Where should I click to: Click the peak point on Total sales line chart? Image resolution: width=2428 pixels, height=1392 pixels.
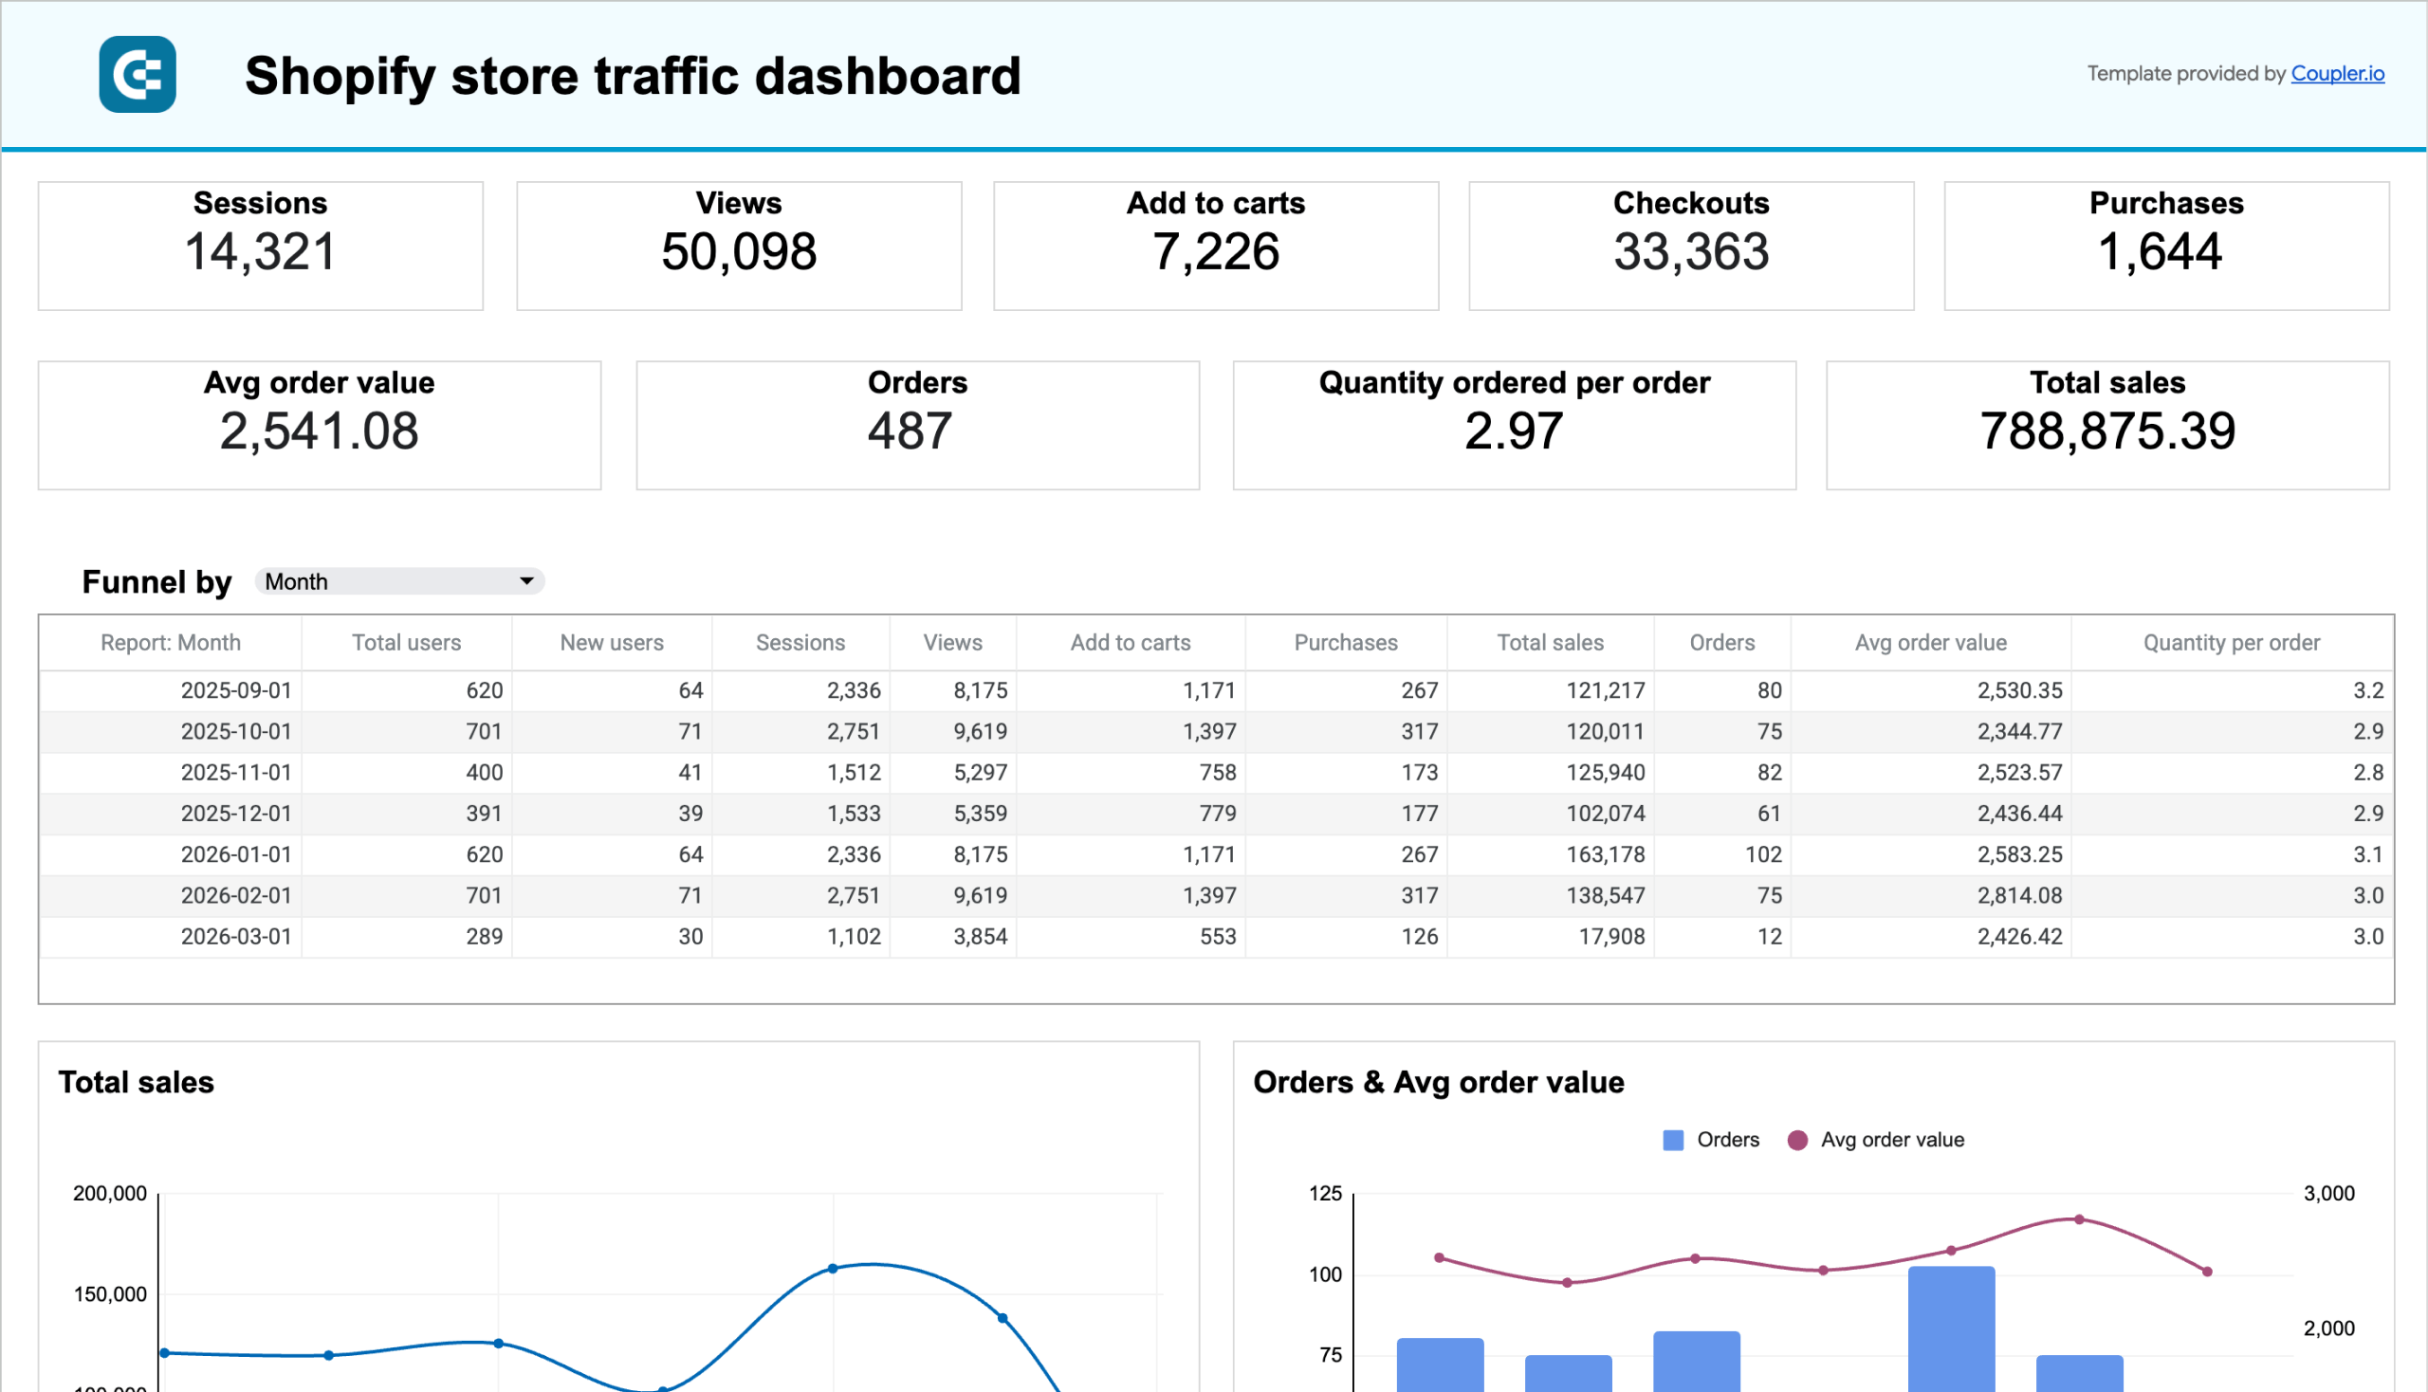[832, 1268]
